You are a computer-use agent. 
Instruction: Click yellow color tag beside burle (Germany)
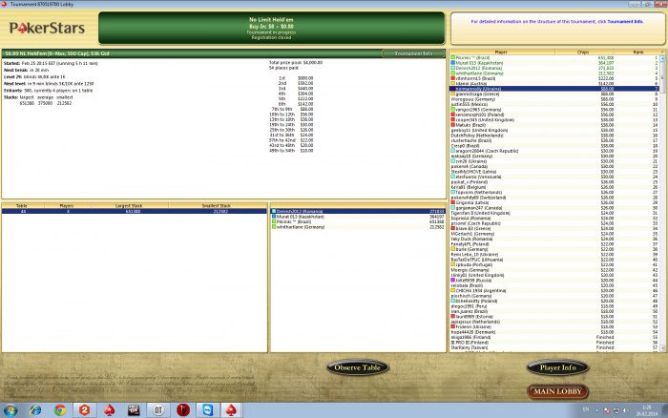point(453,249)
